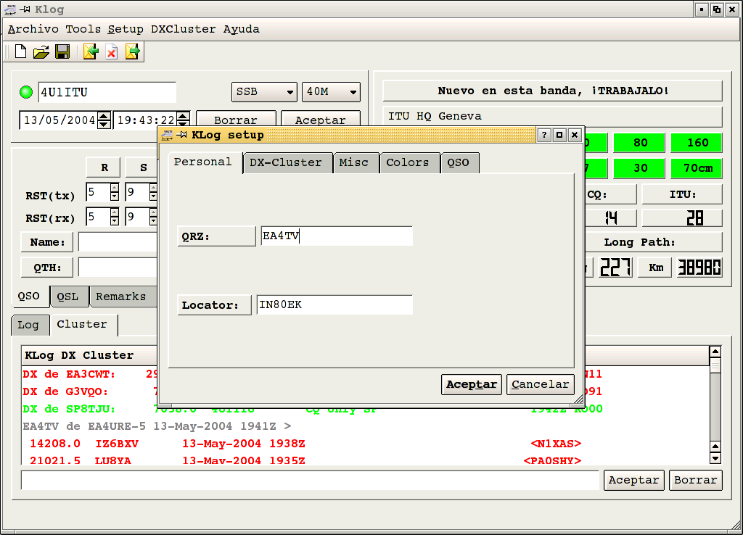Click the Name input field
The height and width of the screenshot is (535, 743).
[118, 242]
